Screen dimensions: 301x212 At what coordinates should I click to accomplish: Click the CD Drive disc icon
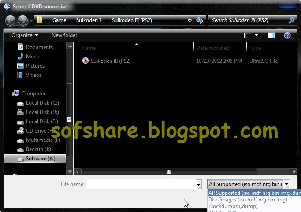20,130
